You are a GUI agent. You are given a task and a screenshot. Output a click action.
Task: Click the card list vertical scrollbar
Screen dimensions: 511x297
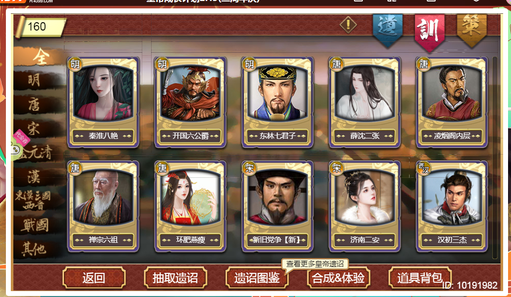click(x=495, y=158)
